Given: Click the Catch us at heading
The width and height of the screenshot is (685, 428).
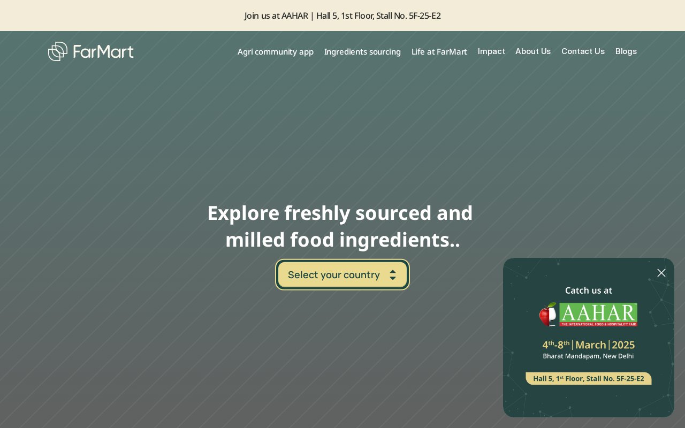Looking at the screenshot, I should point(589,291).
